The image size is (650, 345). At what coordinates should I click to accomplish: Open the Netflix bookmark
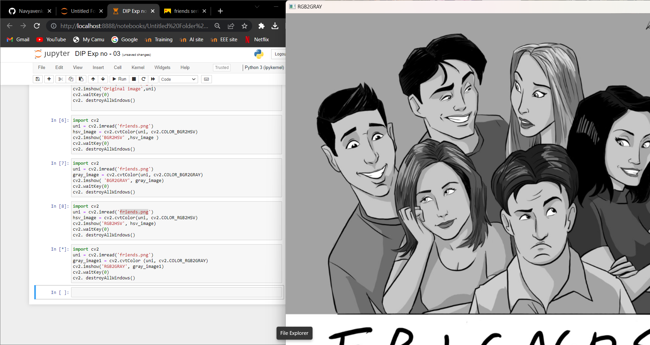click(x=257, y=40)
